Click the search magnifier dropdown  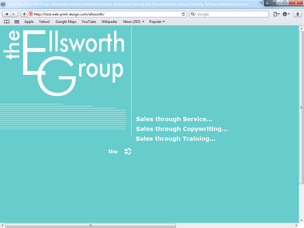coord(193,14)
